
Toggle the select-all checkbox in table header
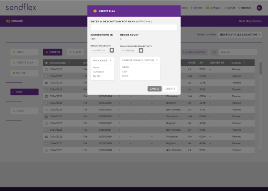(46, 63)
